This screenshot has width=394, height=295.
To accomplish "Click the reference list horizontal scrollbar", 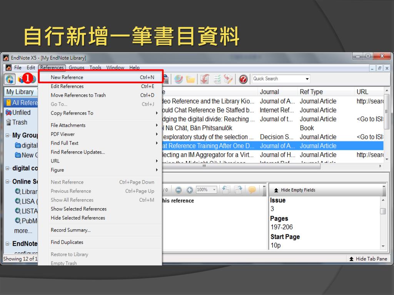I will (x=241, y=166).
